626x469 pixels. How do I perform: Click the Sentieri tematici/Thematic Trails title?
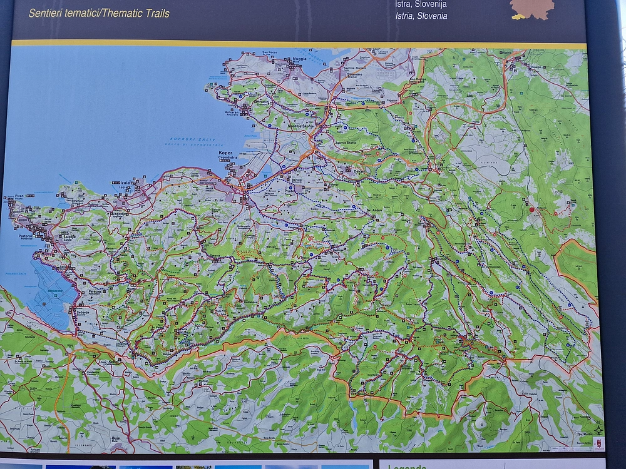click(x=99, y=13)
